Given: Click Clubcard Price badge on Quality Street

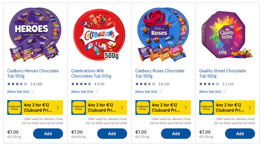Looking at the screenshot, I should tap(207, 107).
